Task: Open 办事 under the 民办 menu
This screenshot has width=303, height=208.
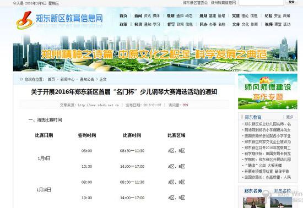Action: pos(213,24)
